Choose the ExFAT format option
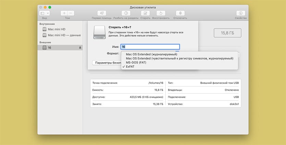 click(180, 67)
